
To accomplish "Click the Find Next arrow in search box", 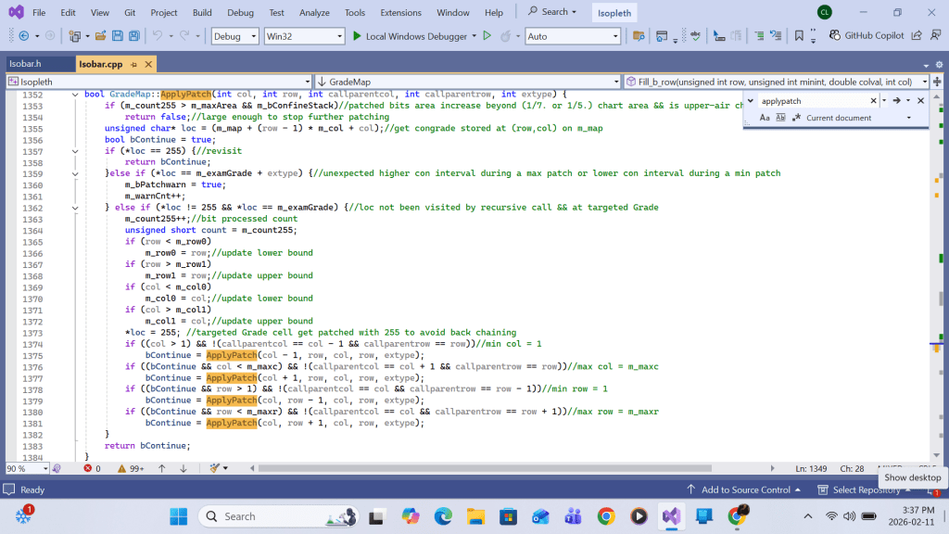I will [896, 100].
